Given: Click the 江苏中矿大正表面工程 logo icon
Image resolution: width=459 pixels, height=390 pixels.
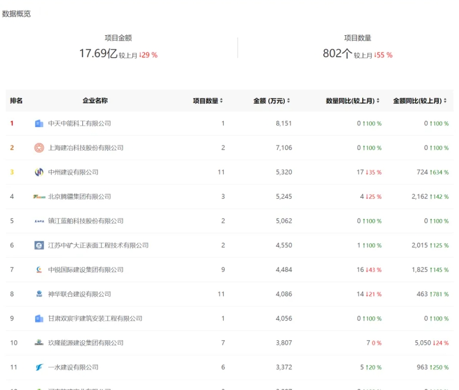Looking at the screenshot, I should (39, 245).
